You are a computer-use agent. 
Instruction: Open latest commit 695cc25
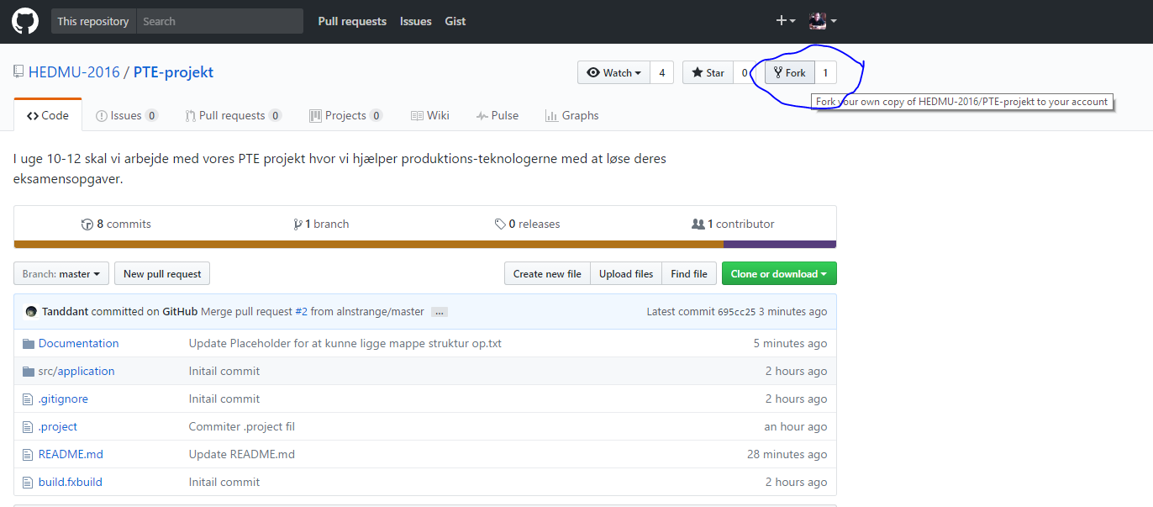pyautogui.click(x=736, y=312)
